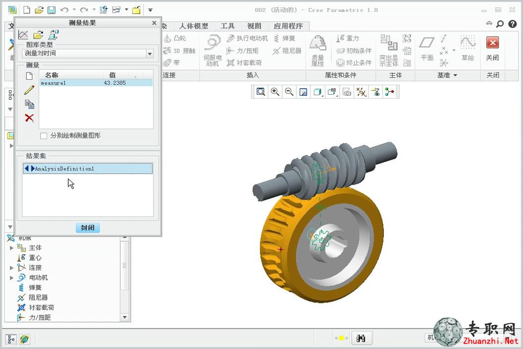Click the Zoom Out magnifier icon

(289, 92)
